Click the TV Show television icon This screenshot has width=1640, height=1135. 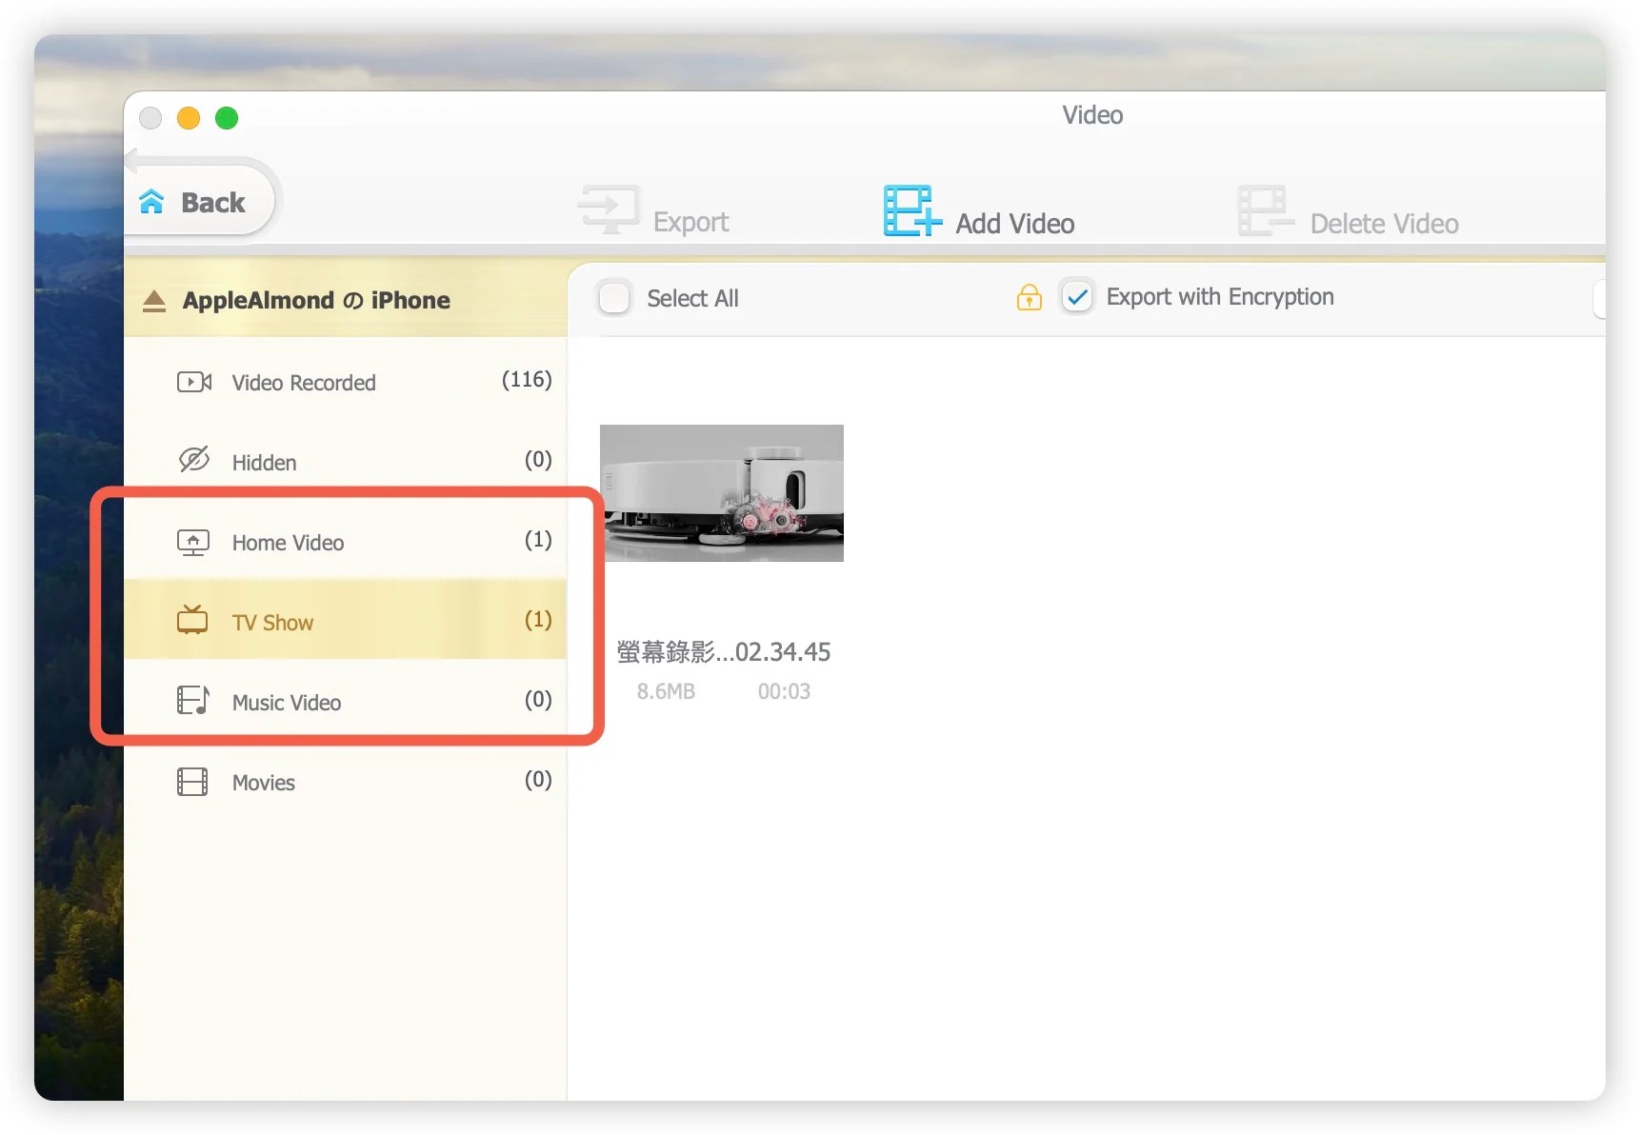192,620
